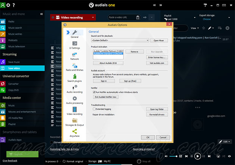The image size is (235, 165).
Task: Click the Give feedback link
Action: (10, 161)
